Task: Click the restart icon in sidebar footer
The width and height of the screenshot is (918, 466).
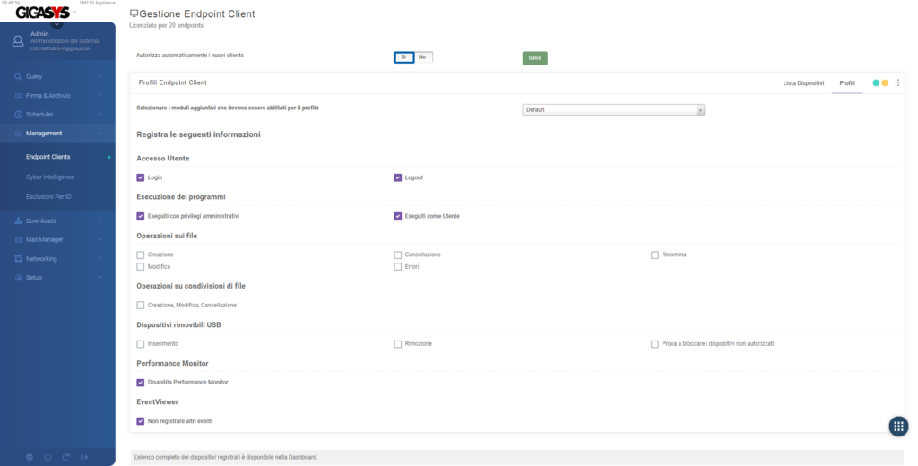Action: point(66,457)
